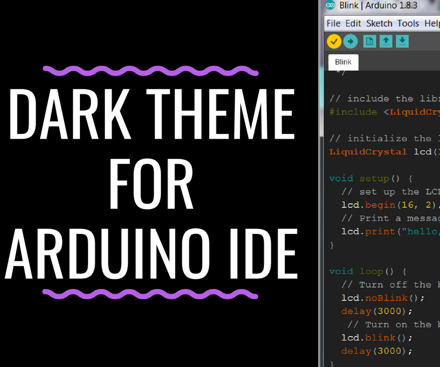
Task: Create a new sketch via toolbar icon
Action: coord(369,41)
